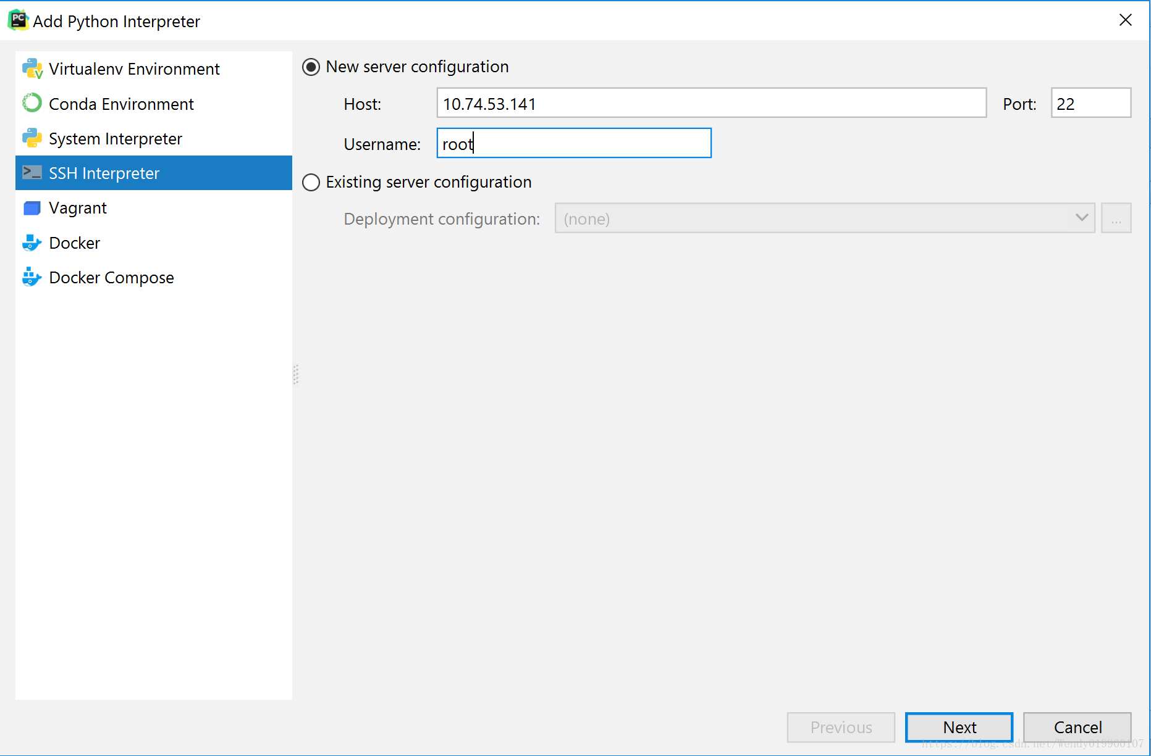Screen dimensions: 1151x756
Task: Click the disabled Previous button
Action: [841, 727]
